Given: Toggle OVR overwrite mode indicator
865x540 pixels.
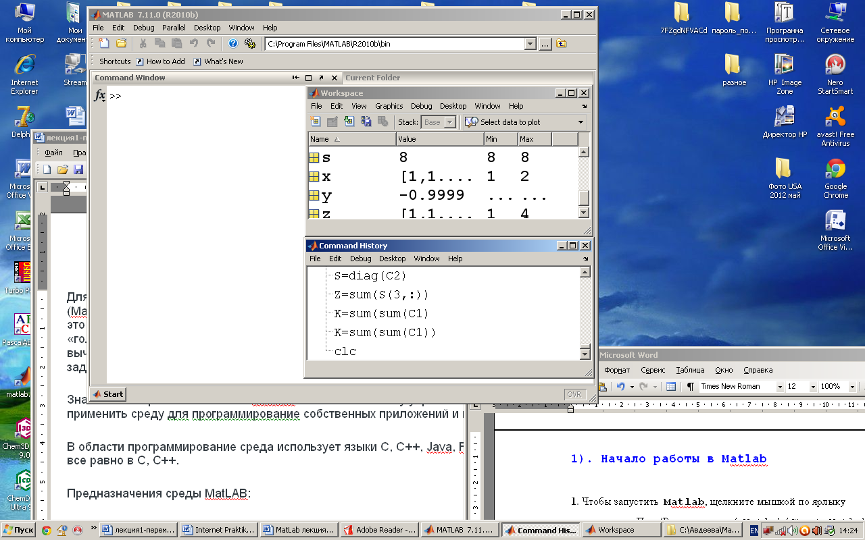Looking at the screenshot, I should [x=574, y=395].
